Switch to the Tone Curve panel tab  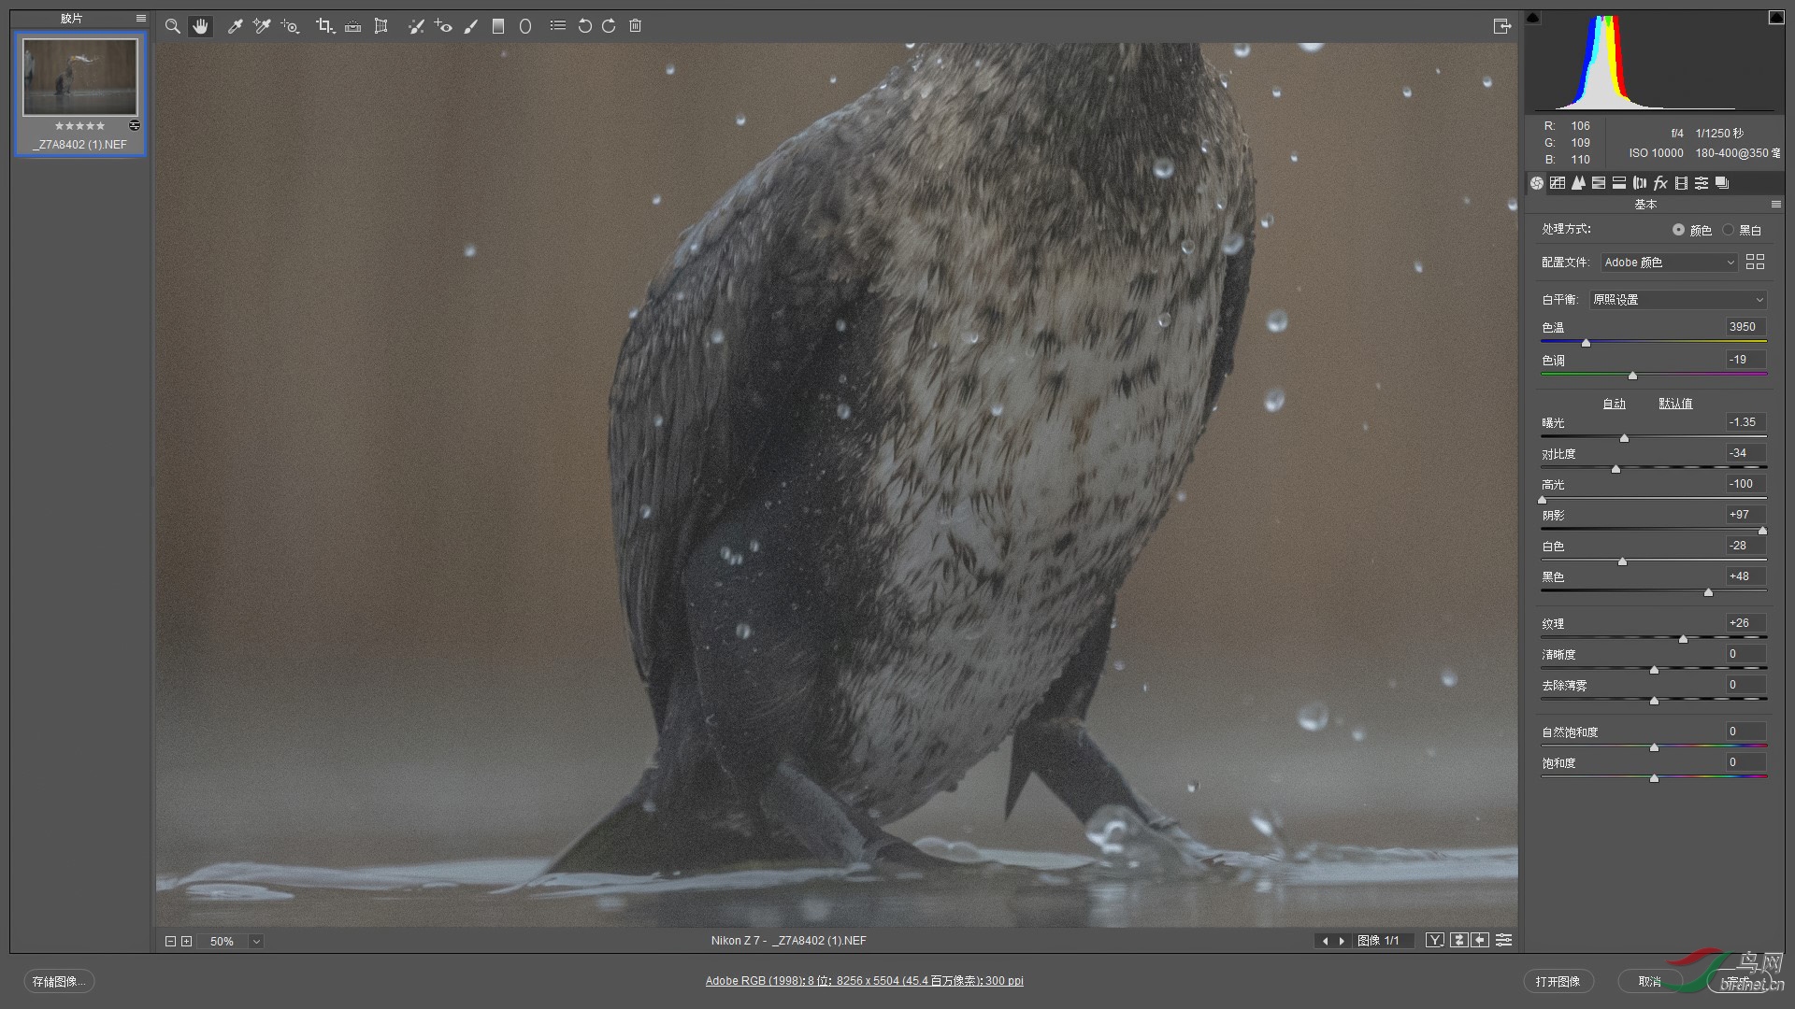pyautogui.click(x=1558, y=183)
